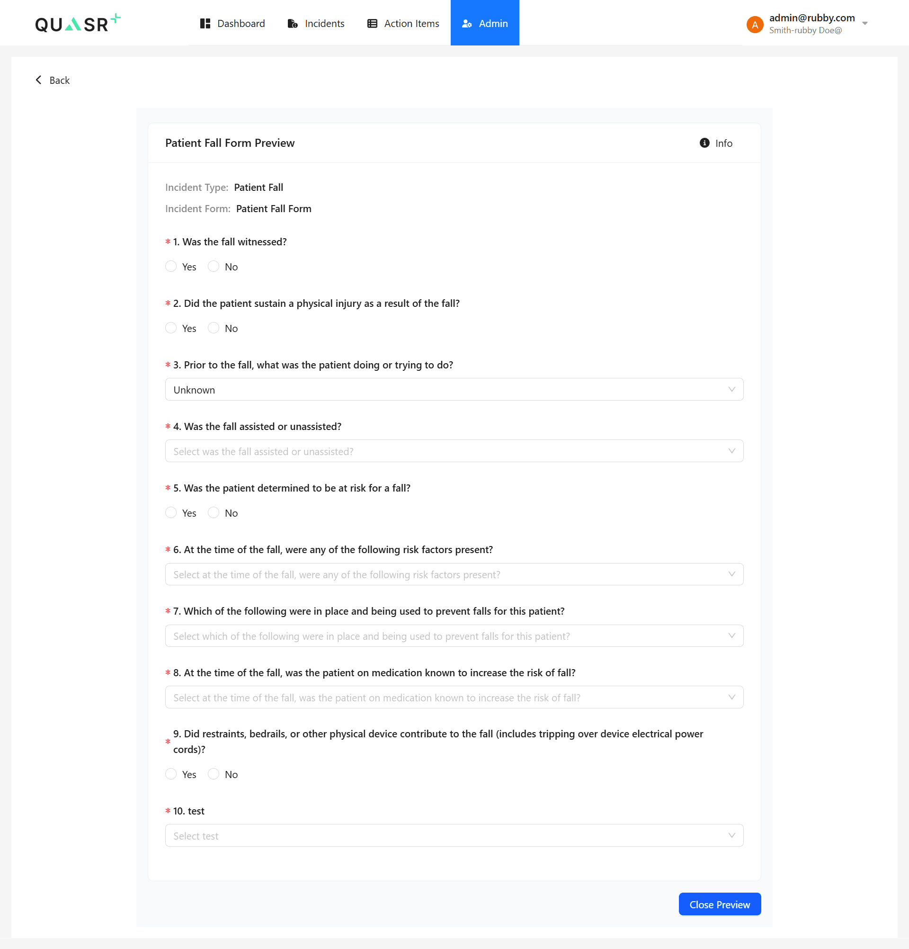Expand the account dropdown arrow
The height and width of the screenshot is (949, 909).
point(865,23)
